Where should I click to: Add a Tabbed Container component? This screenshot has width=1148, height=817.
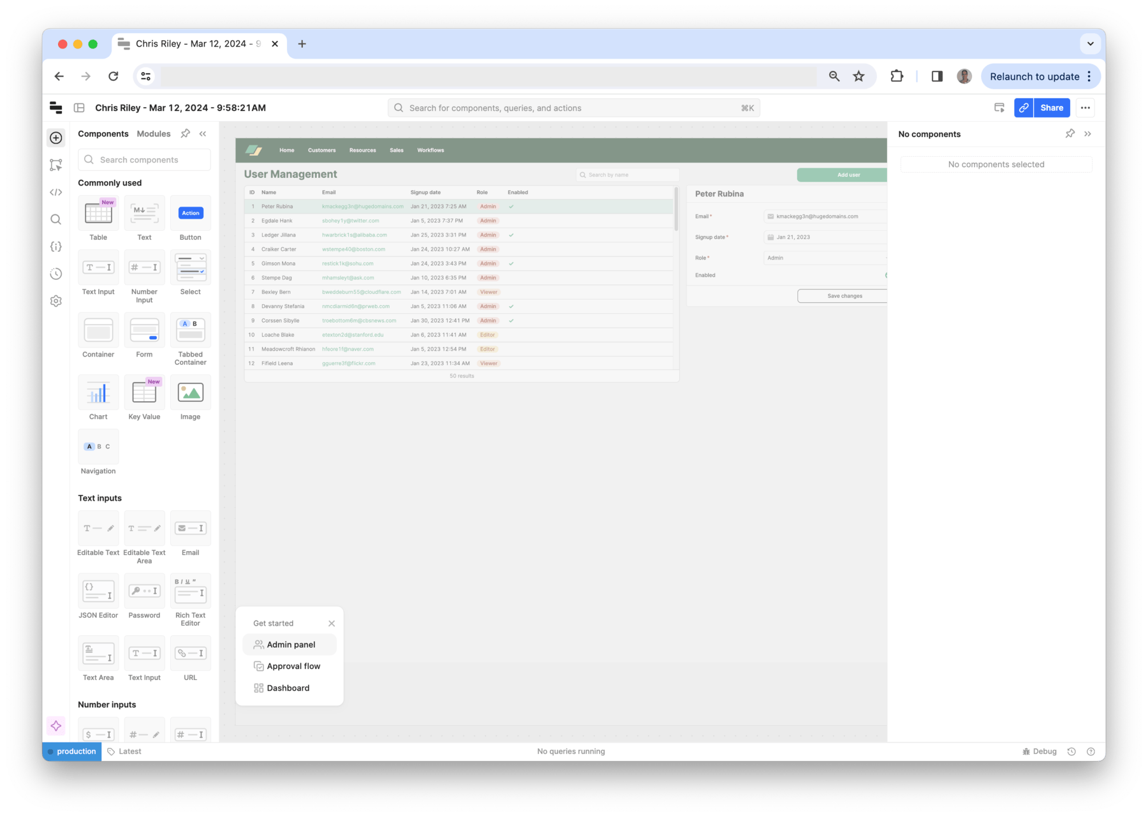click(190, 340)
